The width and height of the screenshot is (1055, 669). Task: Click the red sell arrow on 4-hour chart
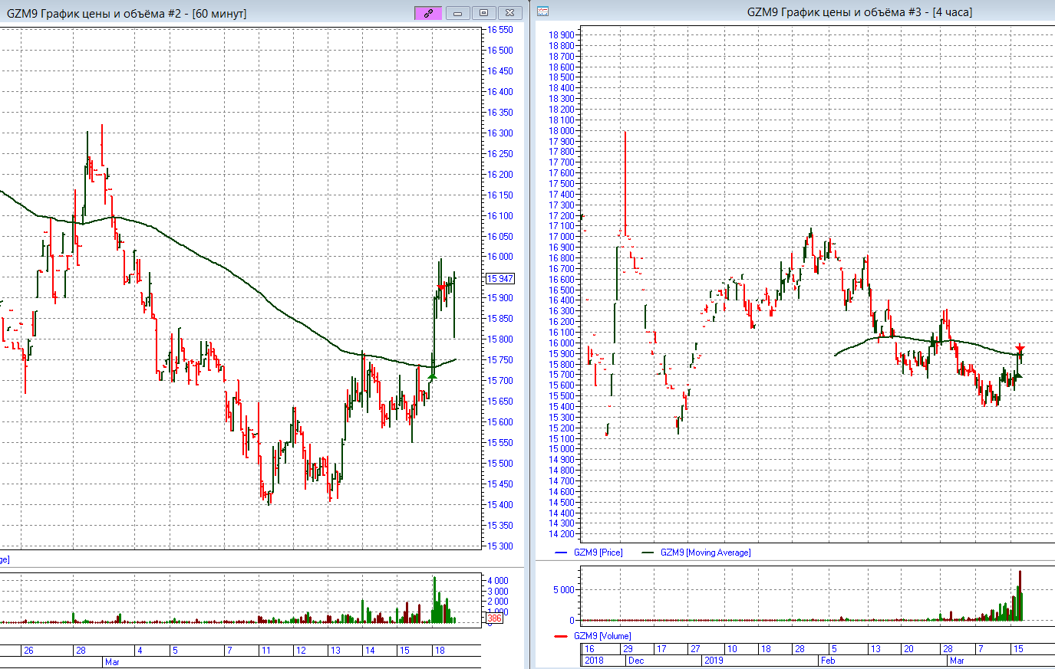click(x=1020, y=349)
